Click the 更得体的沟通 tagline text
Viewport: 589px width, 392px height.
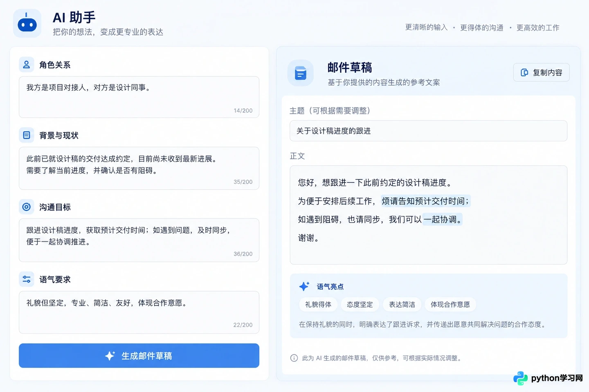482,27
